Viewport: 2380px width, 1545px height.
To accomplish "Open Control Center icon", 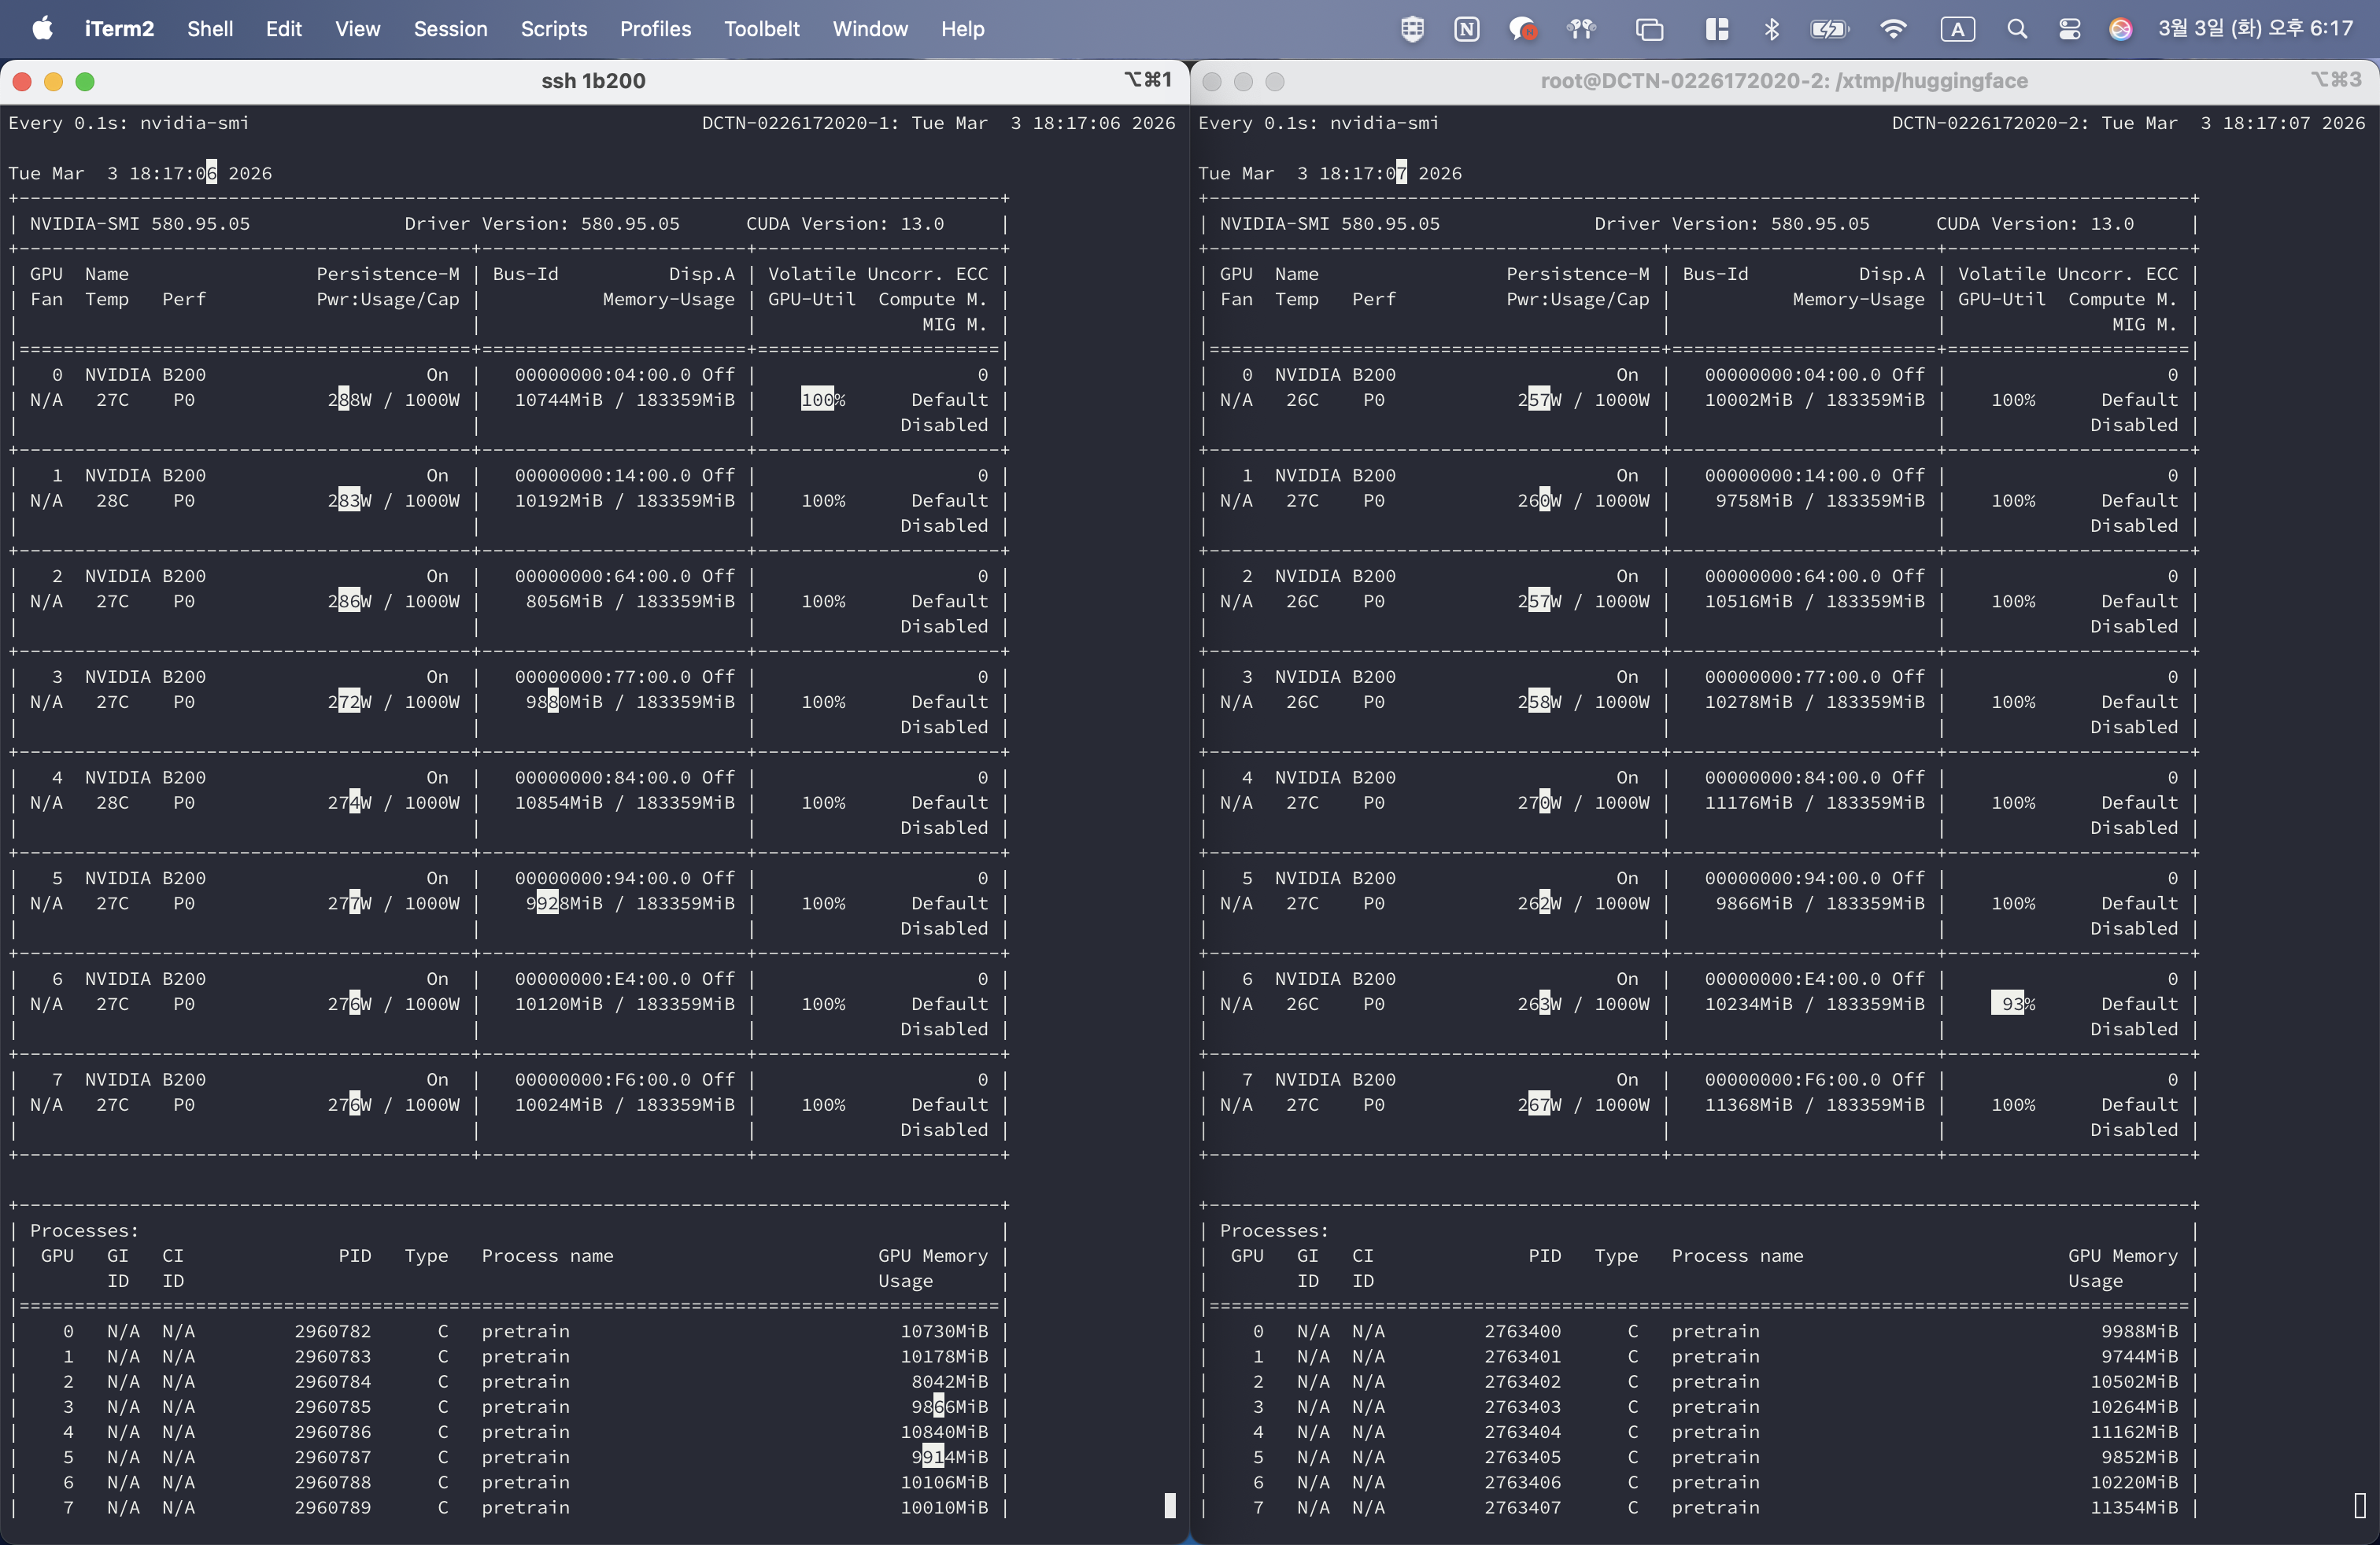I will [2069, 29].
